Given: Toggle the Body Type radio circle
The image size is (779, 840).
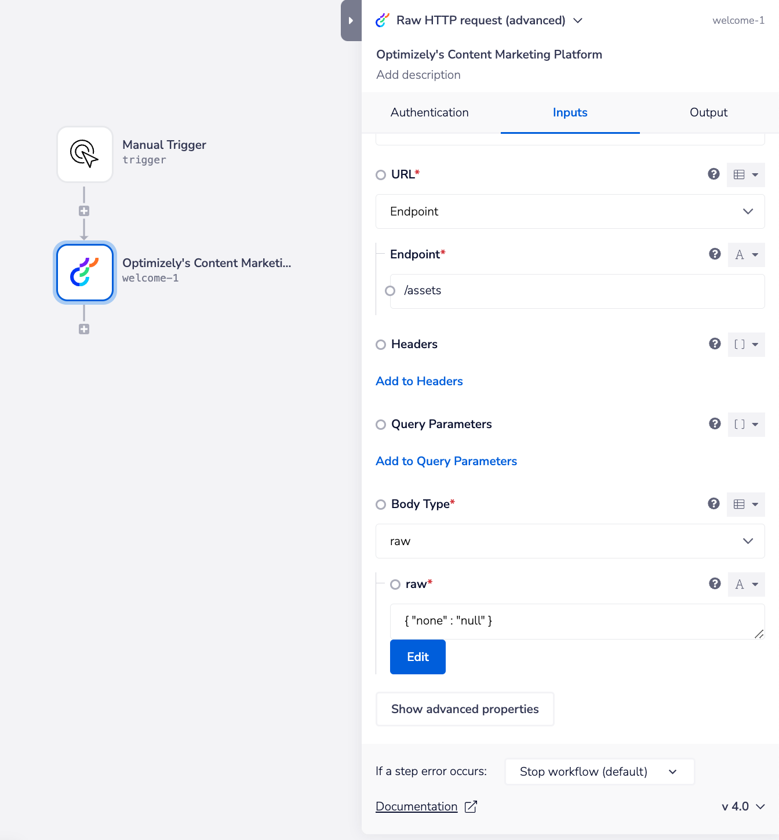Looking at the screenshot, I should click(381, 505).
